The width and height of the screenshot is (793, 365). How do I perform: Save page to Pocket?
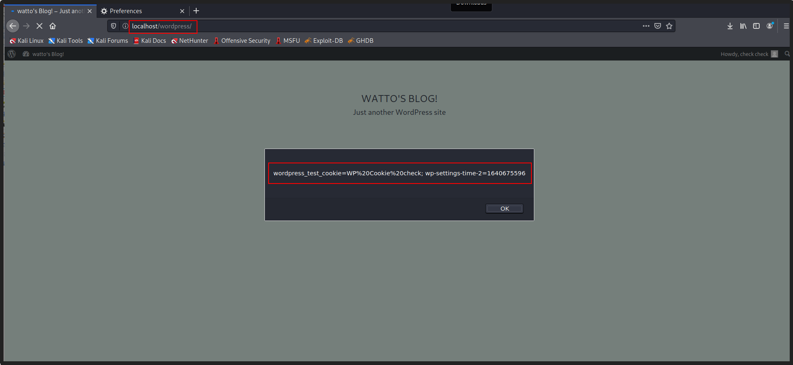tap(658, 26)
